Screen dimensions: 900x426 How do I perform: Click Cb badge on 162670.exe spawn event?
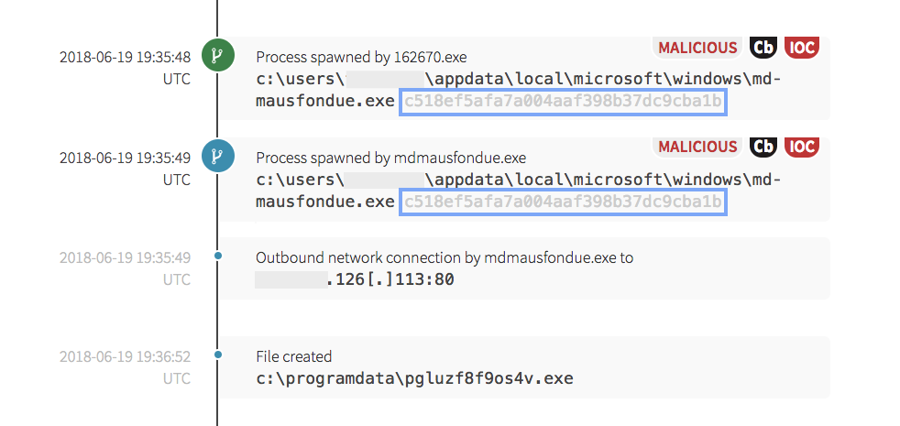click(x=763, y=47)
